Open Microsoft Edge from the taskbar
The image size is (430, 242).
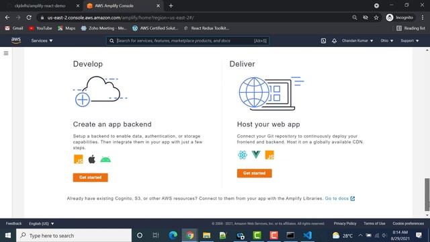pos(173,235)
